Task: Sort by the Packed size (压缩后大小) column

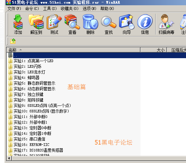Action: (176, 50)
